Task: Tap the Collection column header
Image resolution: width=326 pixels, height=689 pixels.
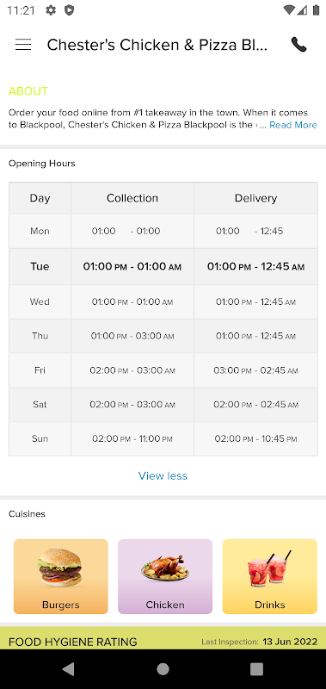Action: (132, 198)
